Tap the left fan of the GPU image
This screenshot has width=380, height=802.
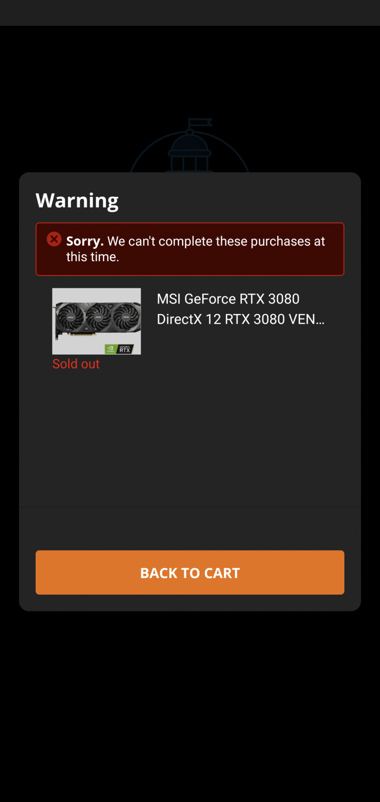(x=70, y=318)
